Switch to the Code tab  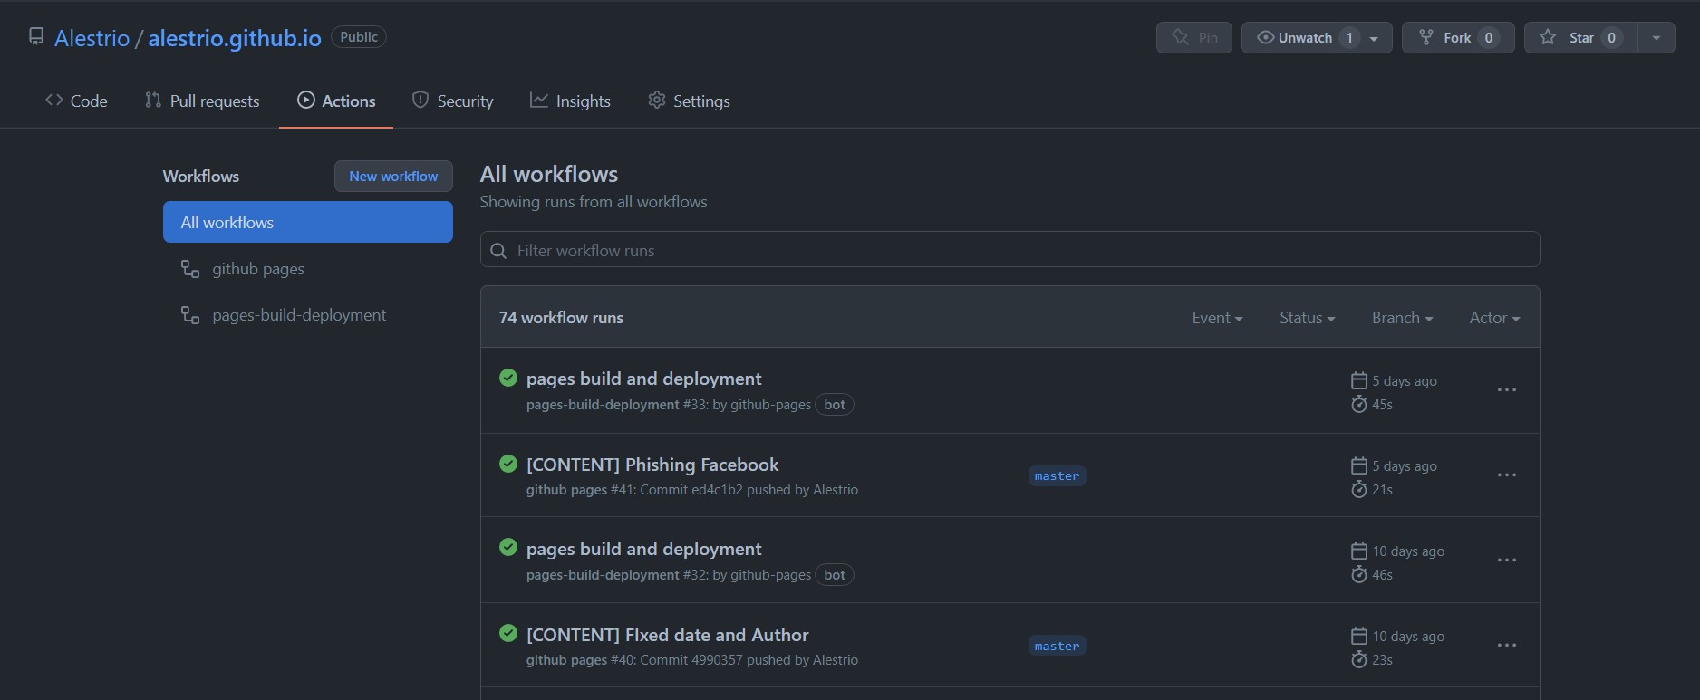[76, 101]
